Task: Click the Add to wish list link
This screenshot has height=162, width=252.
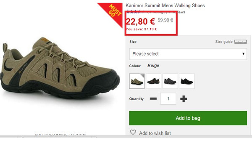Action: pyautogui.click(x=155, y=133)
